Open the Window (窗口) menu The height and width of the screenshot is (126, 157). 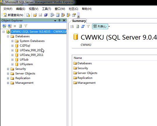[x=60, y=9]
